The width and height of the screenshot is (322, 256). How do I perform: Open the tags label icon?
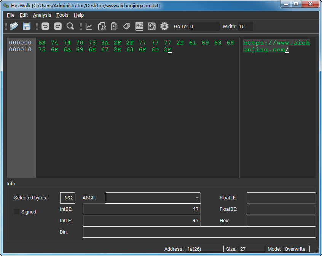pos(127,26)
